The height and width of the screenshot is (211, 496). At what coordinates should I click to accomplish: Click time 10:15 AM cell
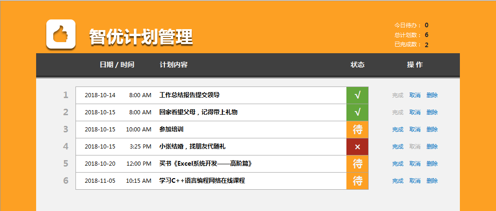(138, 181)
